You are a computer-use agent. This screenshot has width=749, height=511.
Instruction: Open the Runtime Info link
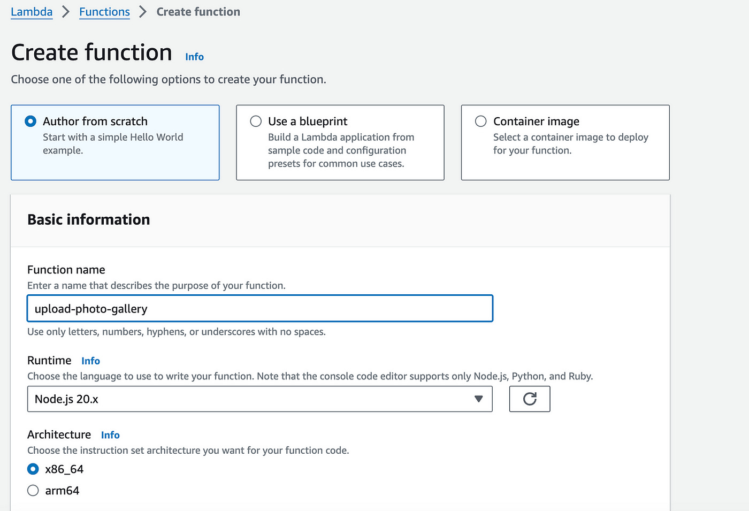click(x=90, y=361)
